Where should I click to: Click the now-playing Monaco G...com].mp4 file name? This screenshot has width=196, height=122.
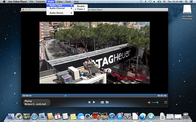coord(35,104)
